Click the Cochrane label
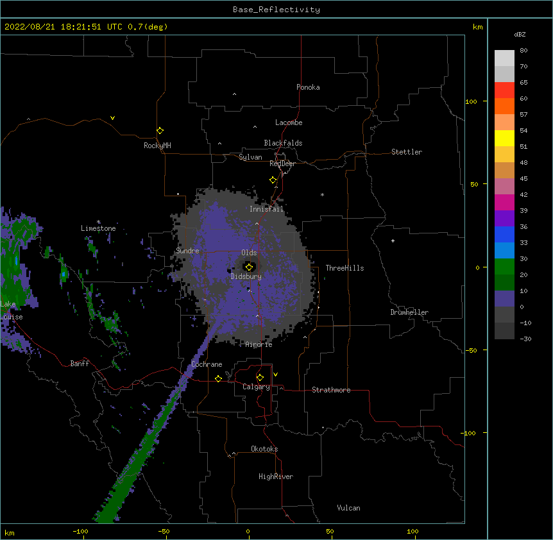Viewport: 553px width, 540px height. pyautogui.click(x=207, y=364)
